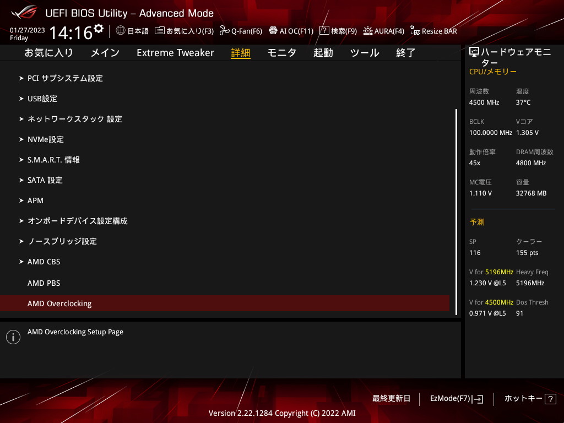
Task: Click the globe language icon
Action: point(121,30)
